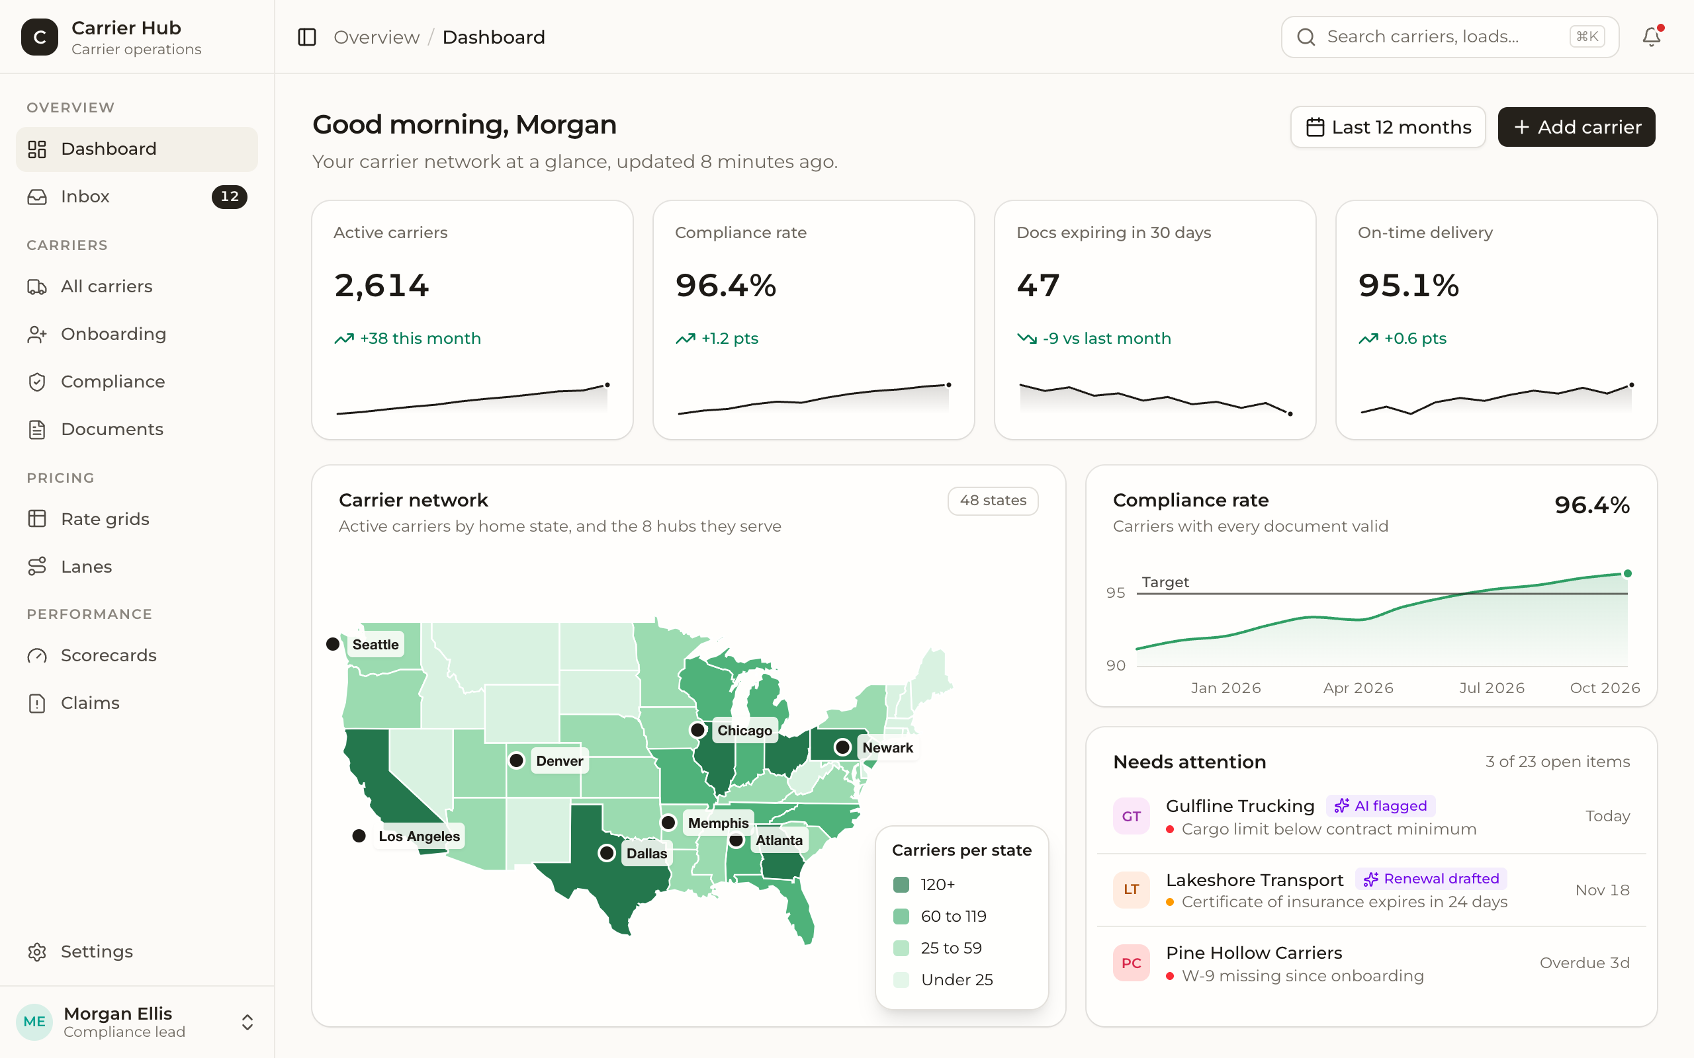This screenshot has width=1694, height=1058.
Task: Select the Newark hub marker
Action: pyautogui.click(x=843, y=747)
